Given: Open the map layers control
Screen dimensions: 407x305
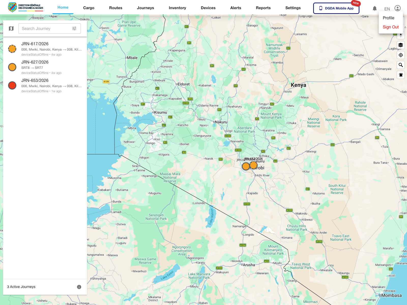Looking at the screenshot, I should (401, 45).
